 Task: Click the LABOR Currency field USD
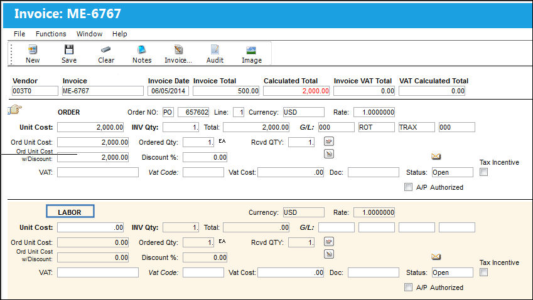(304, 212)
